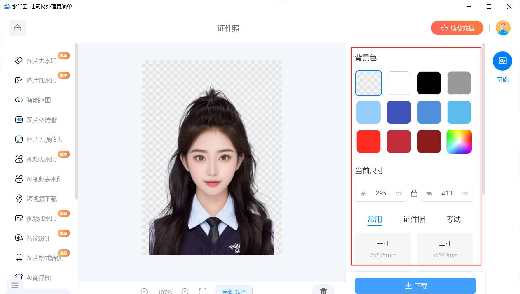Choose the 一寸 25*35mm size preset
This screenshot has height=294, width=520.
click(383, 249)
